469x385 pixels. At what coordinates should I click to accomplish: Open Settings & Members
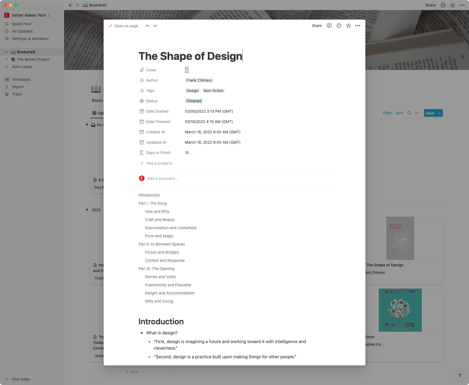(30, 39)
